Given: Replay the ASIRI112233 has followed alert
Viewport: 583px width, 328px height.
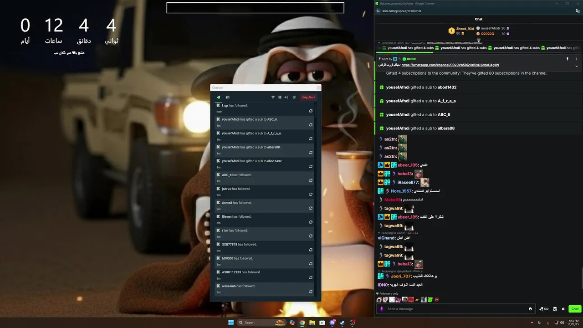Looking at the screenshot, I should click(x=311, y=277).
